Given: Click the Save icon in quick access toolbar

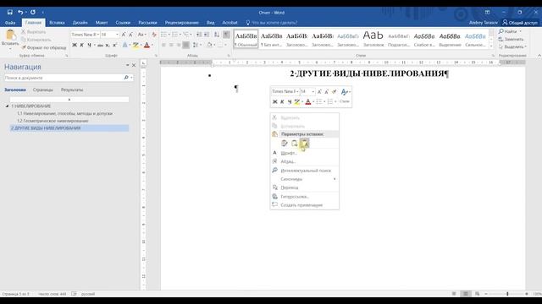Looking at the screenshot, I should [x=9, y=12].
